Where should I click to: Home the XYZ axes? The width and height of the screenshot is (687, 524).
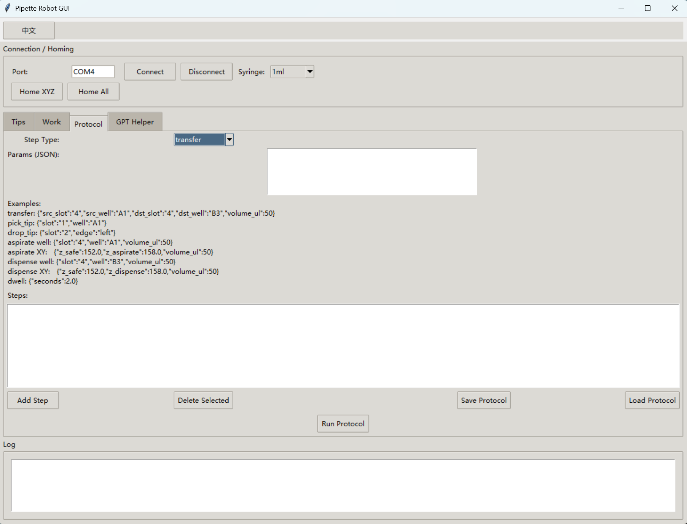(37, 92)
